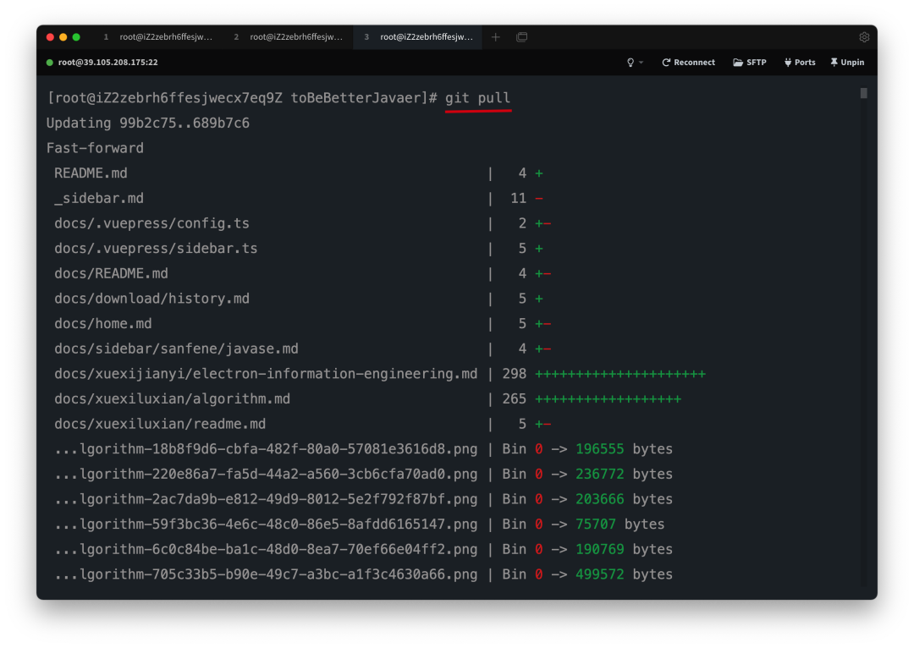Click the 'Fast-forward' output line
914x648 pixels.
tap(95, 148)
